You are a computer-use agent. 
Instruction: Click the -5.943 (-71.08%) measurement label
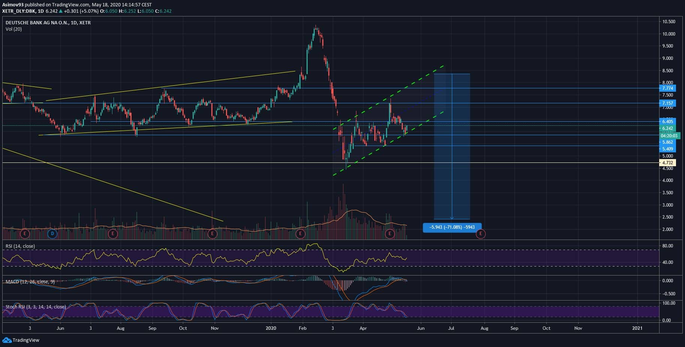point(452,227)
